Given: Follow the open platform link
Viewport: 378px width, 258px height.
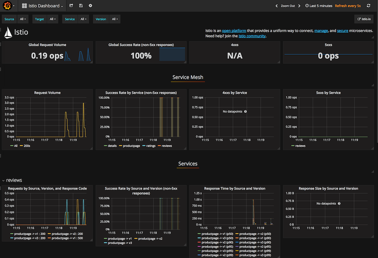Looking at the screenshot, I should point(234,31).
